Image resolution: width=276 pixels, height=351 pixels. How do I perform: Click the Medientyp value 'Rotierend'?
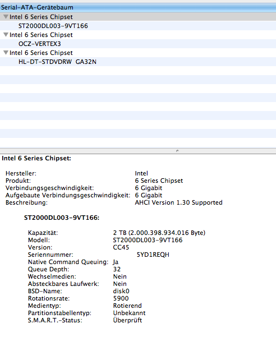pyautogui.click(x=127, y=306)
